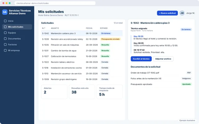Click the Jorge M. user name

[x=190, y=13]
